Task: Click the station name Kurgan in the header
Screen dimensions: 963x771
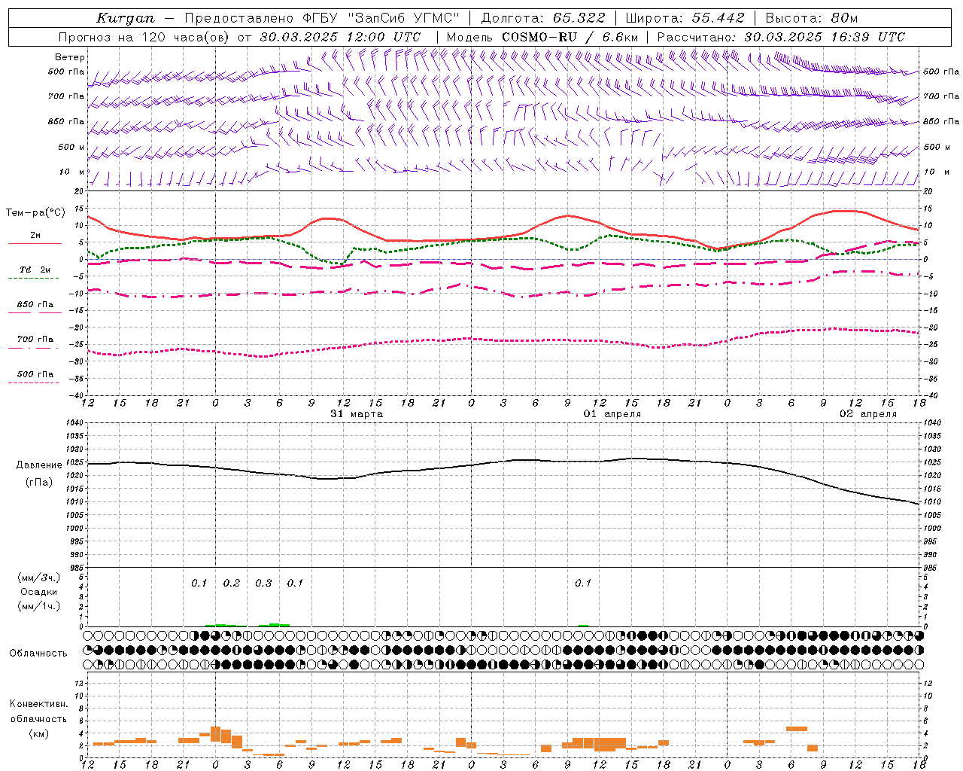Action: tap(126, 18)
